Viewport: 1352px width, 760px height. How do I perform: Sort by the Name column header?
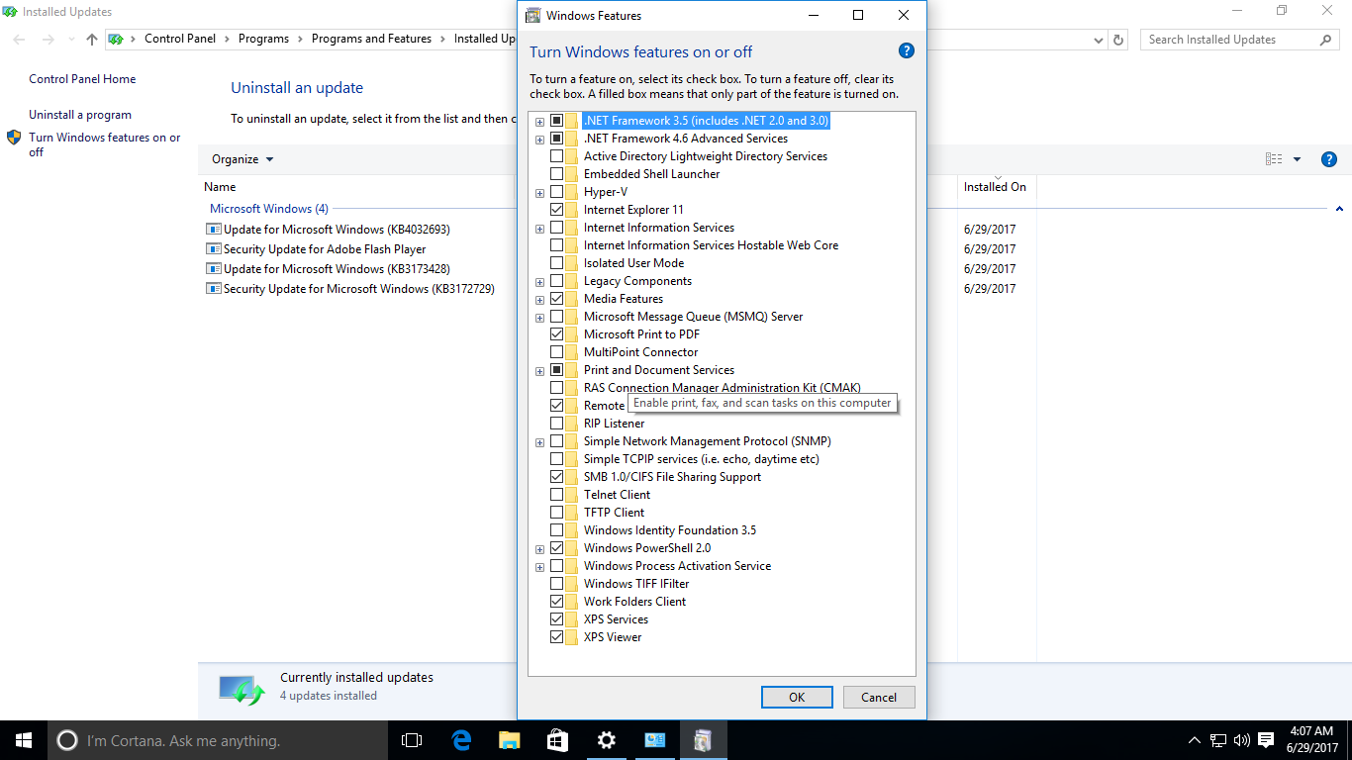point(220,187)
